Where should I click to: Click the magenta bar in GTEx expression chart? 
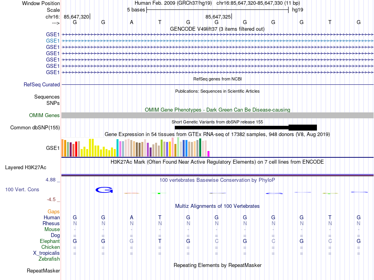(209, 154)
